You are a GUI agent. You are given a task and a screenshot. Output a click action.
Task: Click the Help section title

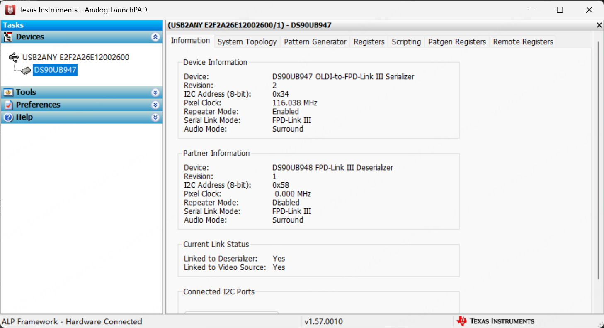point(24,117)
